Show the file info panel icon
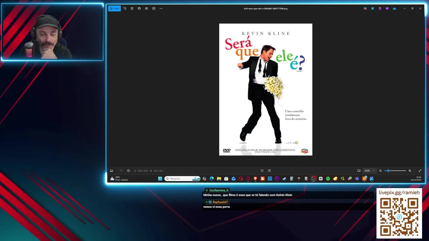The height and width of the screenshot is (241, 429). [x=128, y=171]
